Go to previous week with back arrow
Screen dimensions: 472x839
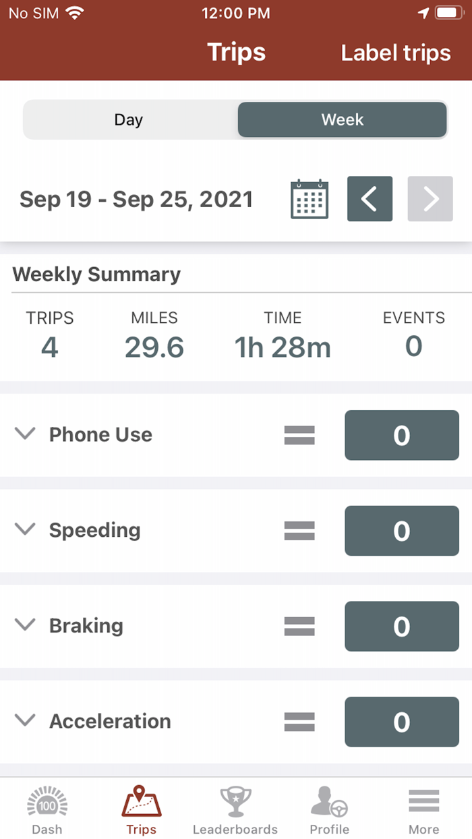370,199
